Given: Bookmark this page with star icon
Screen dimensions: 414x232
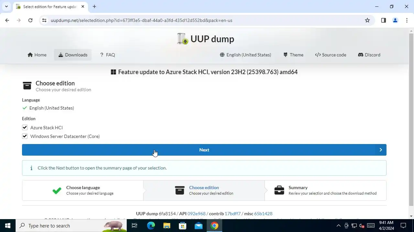Looking at the screenshot, I should click(x=367, y=20).
